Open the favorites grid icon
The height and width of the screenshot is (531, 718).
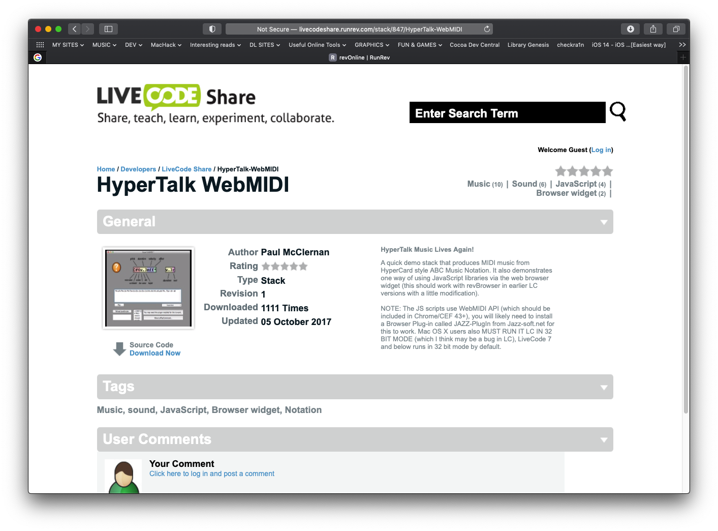[x=40, y=45]
